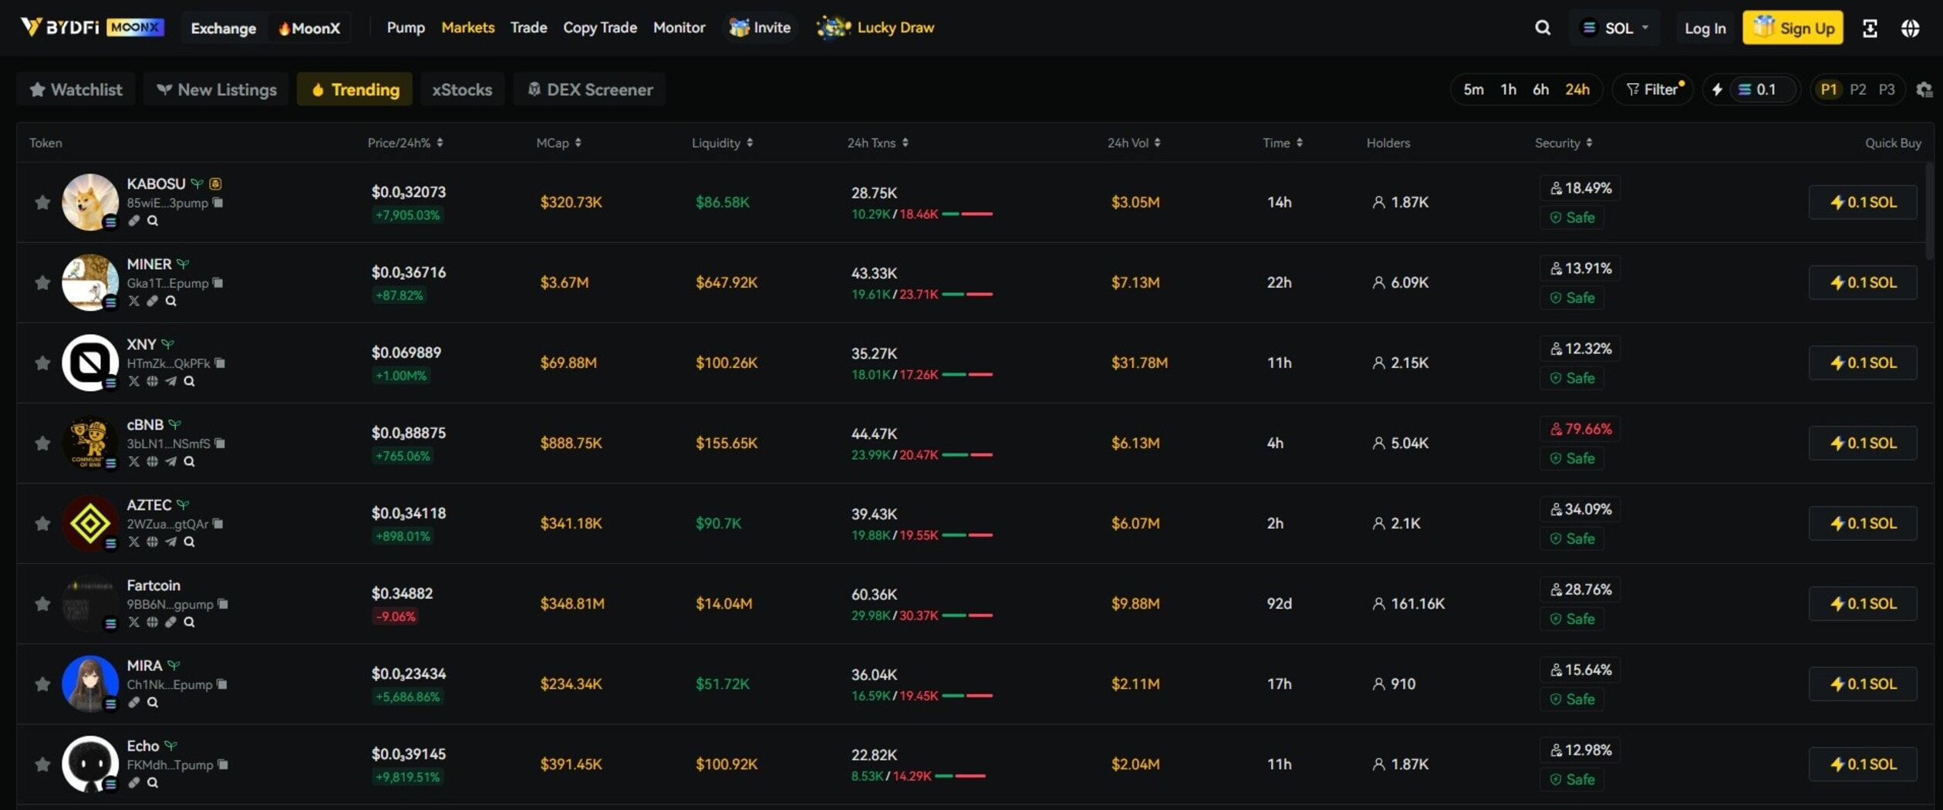The image size is (1943, 810).
Task: Toggle favorite star for AZTEC
Action: (x=42, y=523)
